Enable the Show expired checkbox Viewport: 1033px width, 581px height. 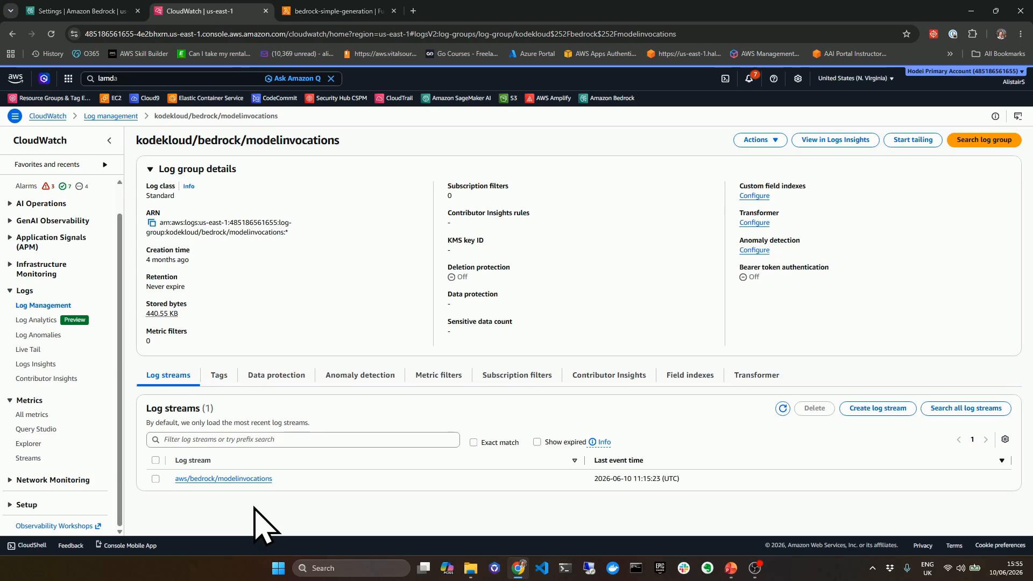[x=537, y=442]
